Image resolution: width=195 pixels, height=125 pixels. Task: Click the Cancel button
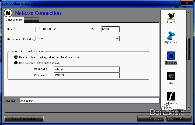[179, 119]
